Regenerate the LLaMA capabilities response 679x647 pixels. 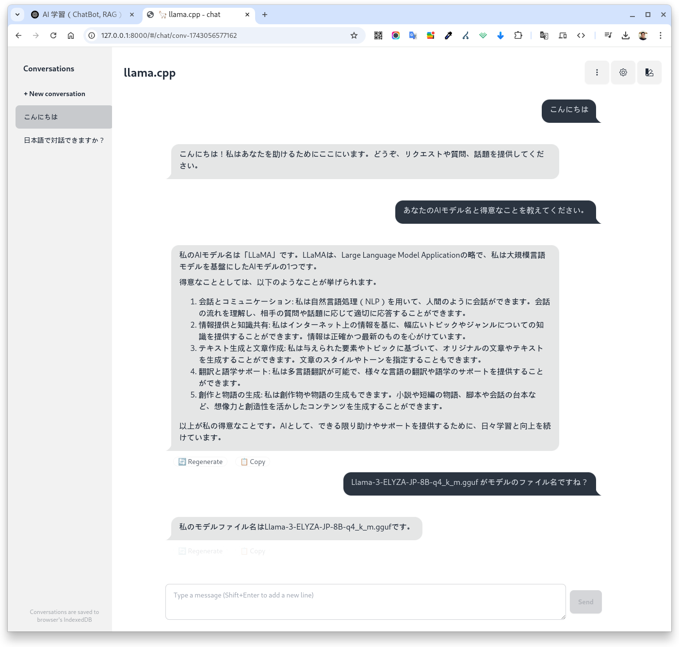[200, 462]
